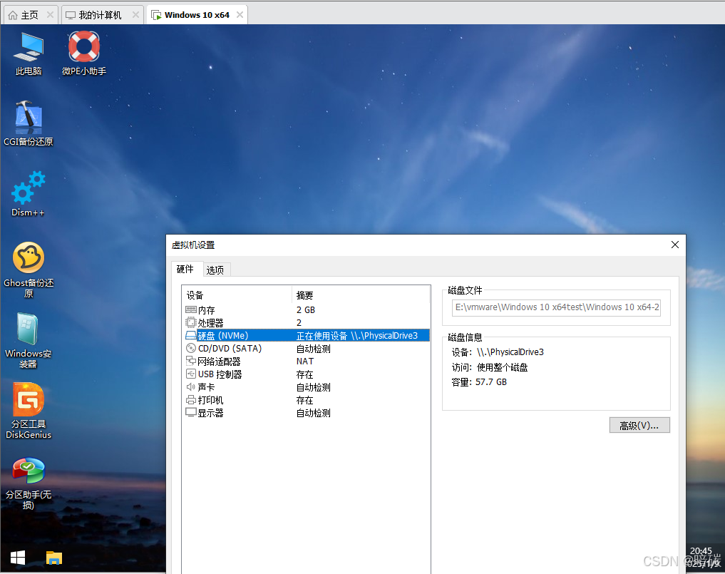Viewport: 725px width, 574px height.
Task: Open the 高级(V)... advanced disk settings
Action: pos(639,425)
